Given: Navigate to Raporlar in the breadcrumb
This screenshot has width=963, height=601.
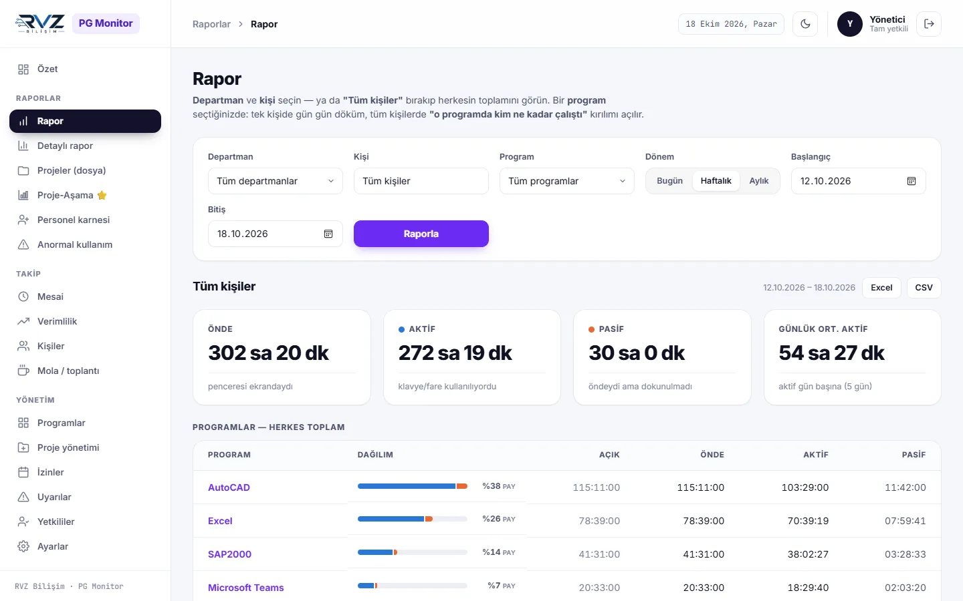Looking at the screenshot, I should (x=211, y=24).
